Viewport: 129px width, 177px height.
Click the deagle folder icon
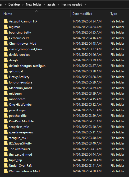[x=6, y=60]
